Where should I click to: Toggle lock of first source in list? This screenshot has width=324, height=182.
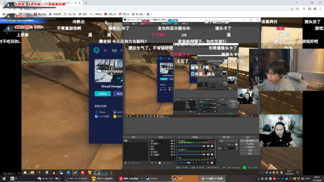coord(174,141)
